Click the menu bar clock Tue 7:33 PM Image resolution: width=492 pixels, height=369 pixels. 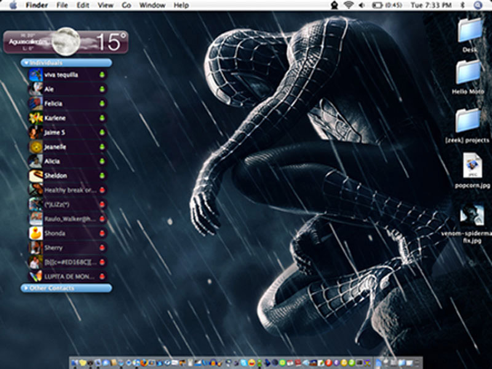point(431,5)
